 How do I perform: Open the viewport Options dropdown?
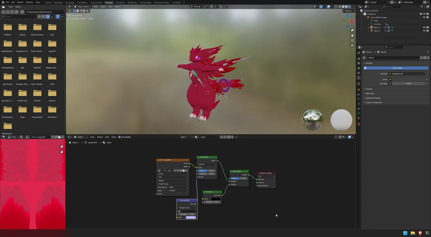coord(349,11)
